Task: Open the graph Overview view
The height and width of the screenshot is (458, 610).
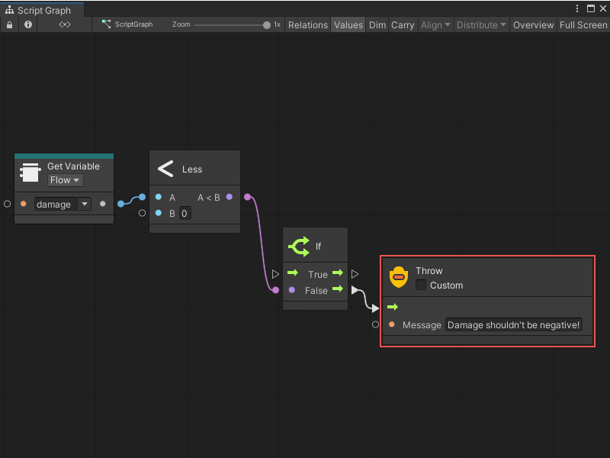Action: (533, 24)
